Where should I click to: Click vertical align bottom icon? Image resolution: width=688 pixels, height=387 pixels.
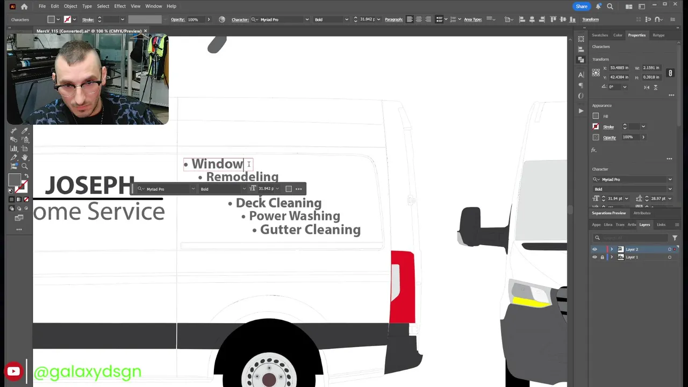[573, 19]
